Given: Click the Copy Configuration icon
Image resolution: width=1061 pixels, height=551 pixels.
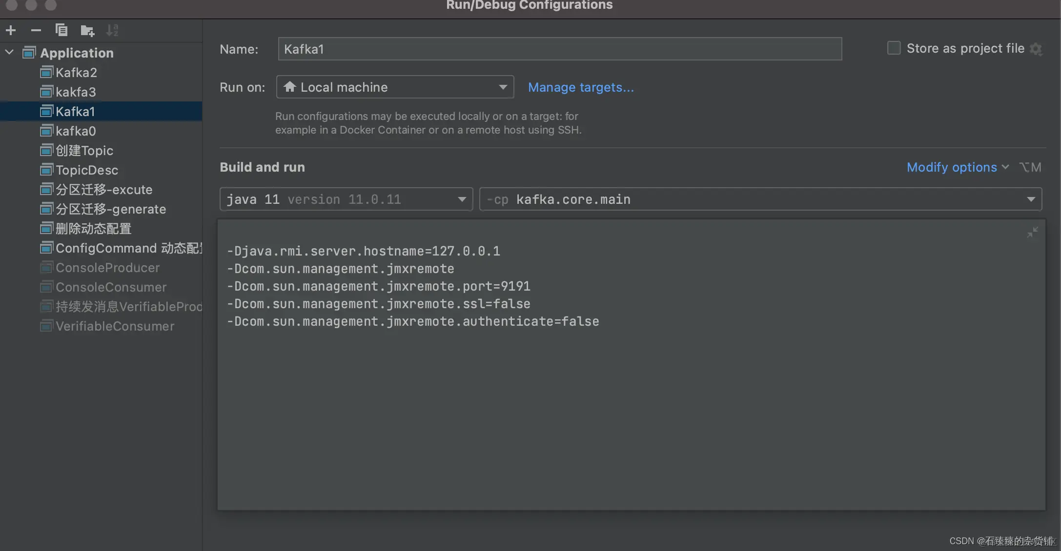Looking at the screenshot, I should (x=61, y=31).
